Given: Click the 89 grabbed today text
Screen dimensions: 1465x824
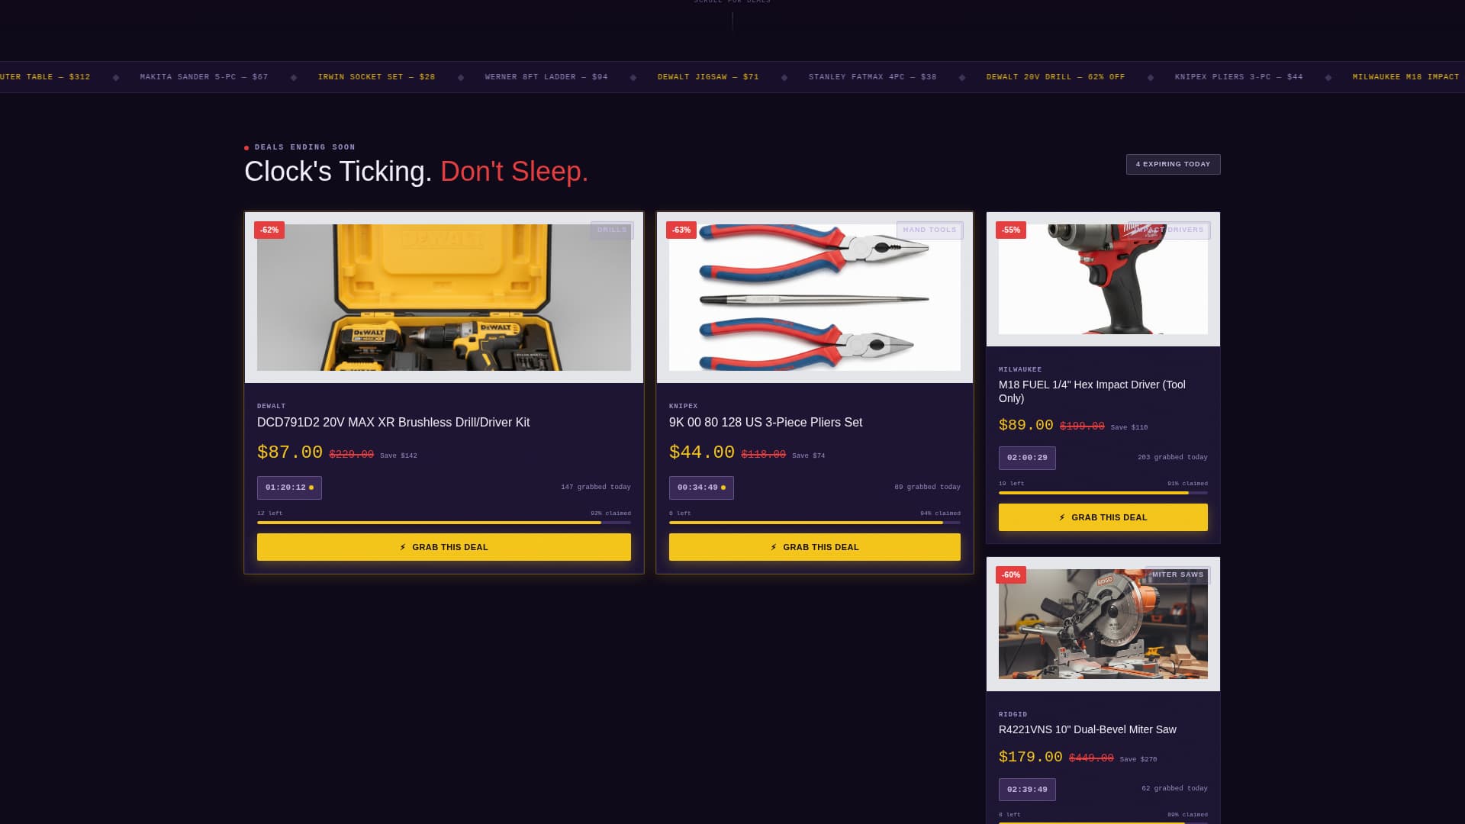Looking at the screenshot, I should 927,487.
